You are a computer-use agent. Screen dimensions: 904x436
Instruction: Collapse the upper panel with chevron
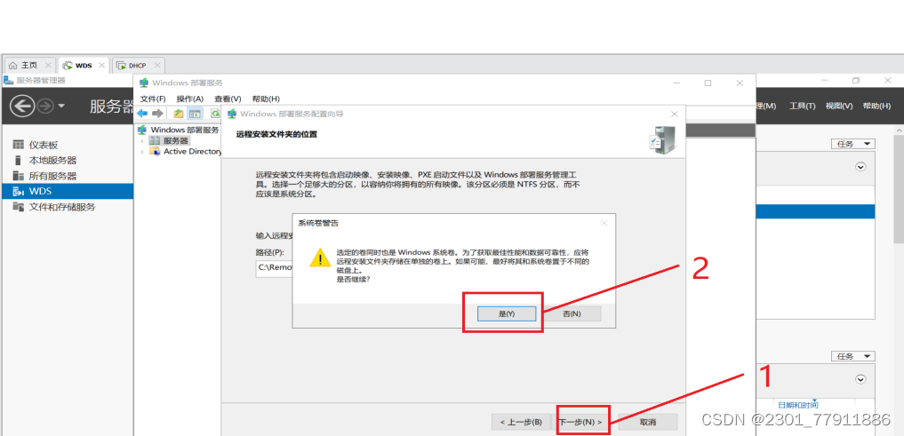click(x=860, y=166)
